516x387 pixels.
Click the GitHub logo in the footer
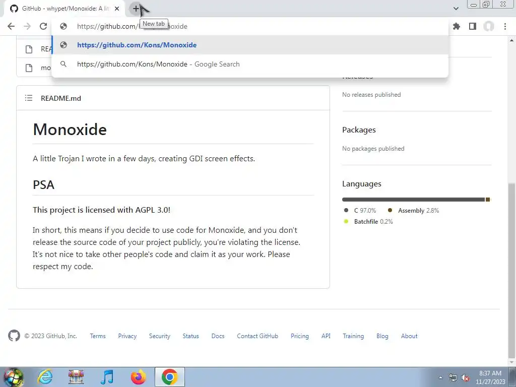point(14,336)
